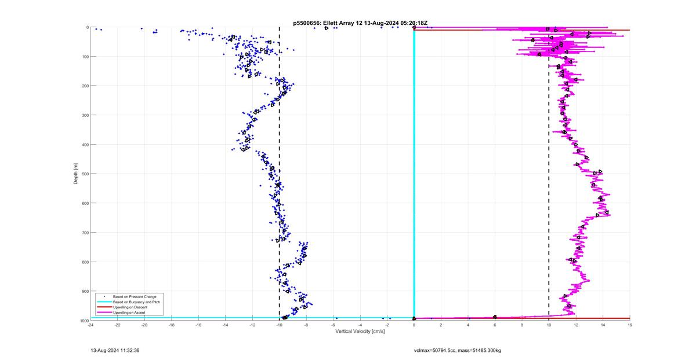This screenshot has height=360, width=696.
Task: Click legend entry 'Based on Pressure Change'
Action: click(135, 297)
